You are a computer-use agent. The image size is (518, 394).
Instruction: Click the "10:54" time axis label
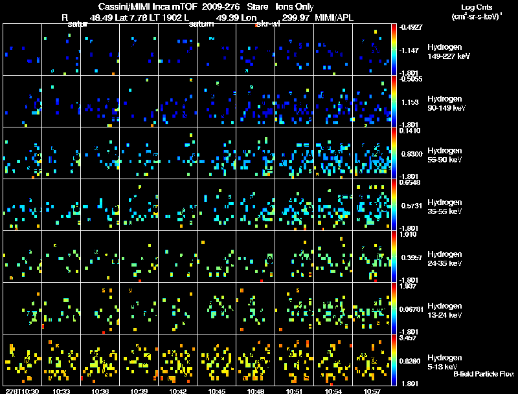pos(333,391)
